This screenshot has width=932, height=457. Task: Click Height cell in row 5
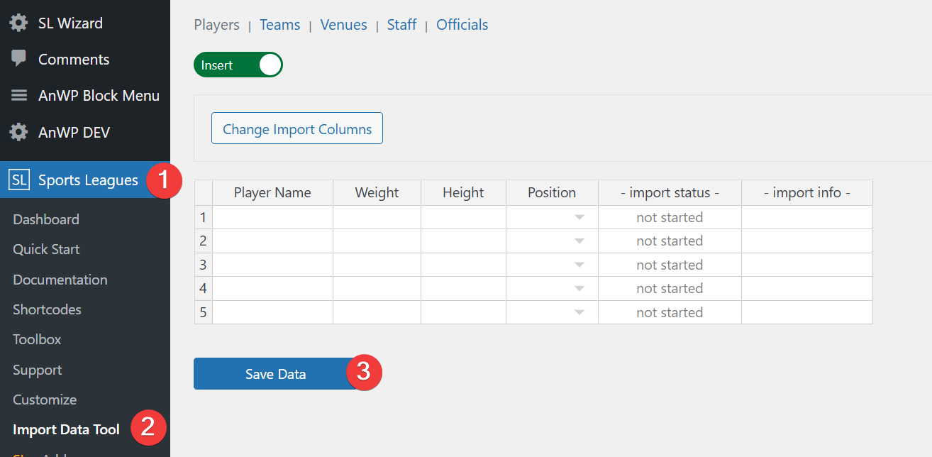coord(464,312)
